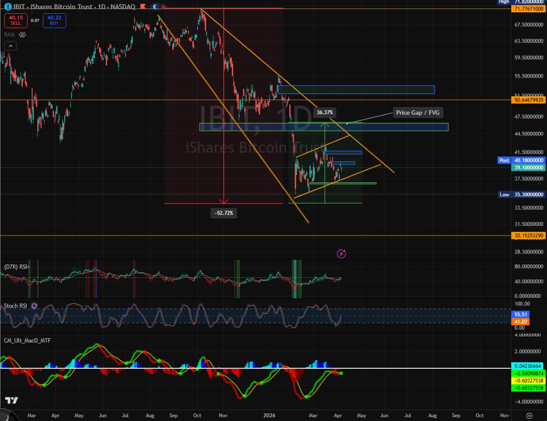The image size is (547, 421).
Task: Click the 71.77671000 price line label
Action: [529, 9]
